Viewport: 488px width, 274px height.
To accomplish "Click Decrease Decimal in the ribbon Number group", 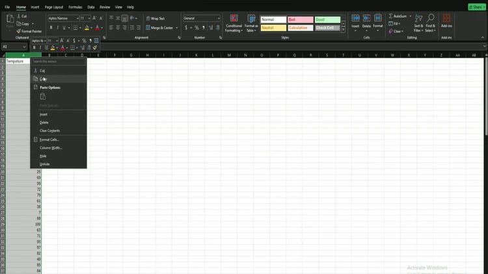I will [217, 28].
